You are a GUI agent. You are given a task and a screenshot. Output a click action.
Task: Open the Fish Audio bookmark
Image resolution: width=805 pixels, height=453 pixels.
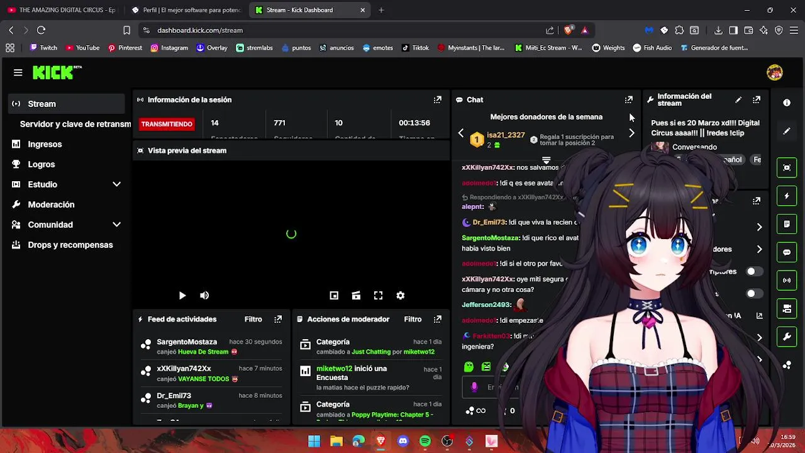652,48
